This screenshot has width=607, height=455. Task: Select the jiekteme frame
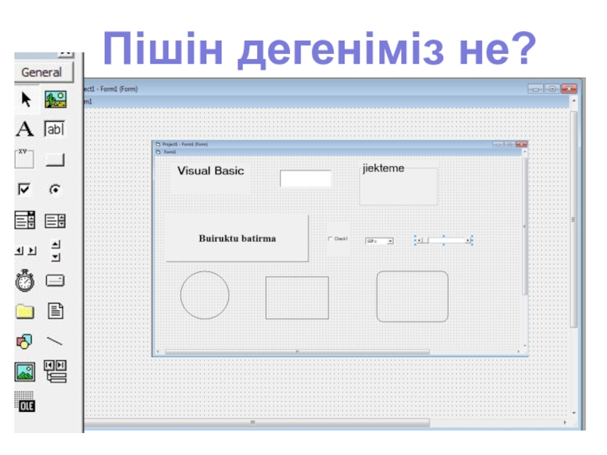point(399,185)
